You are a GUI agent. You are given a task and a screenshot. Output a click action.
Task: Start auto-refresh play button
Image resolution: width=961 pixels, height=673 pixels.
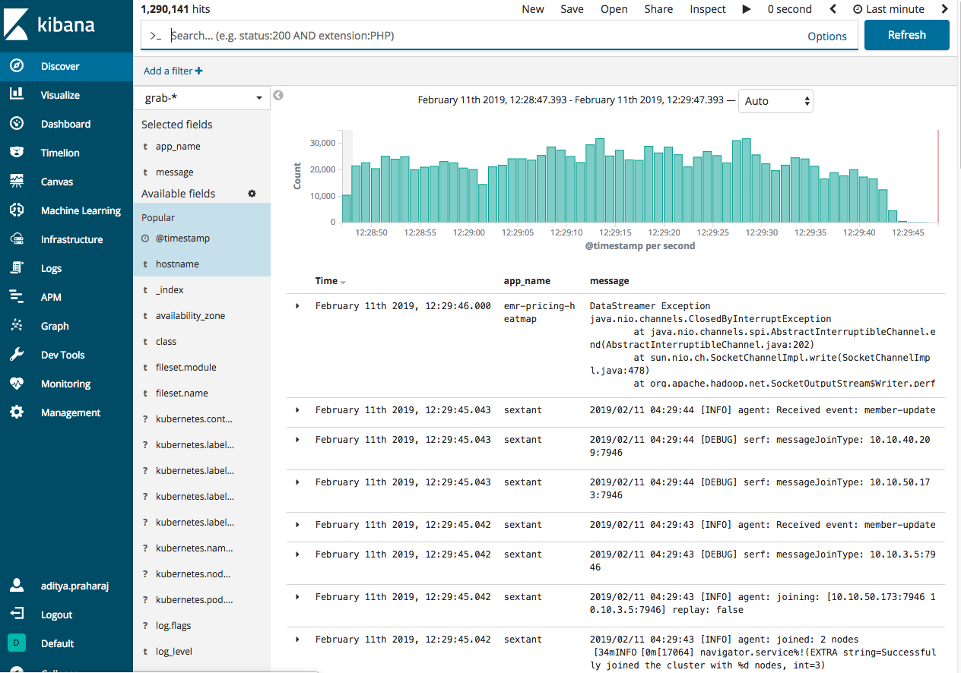(747, 9)
